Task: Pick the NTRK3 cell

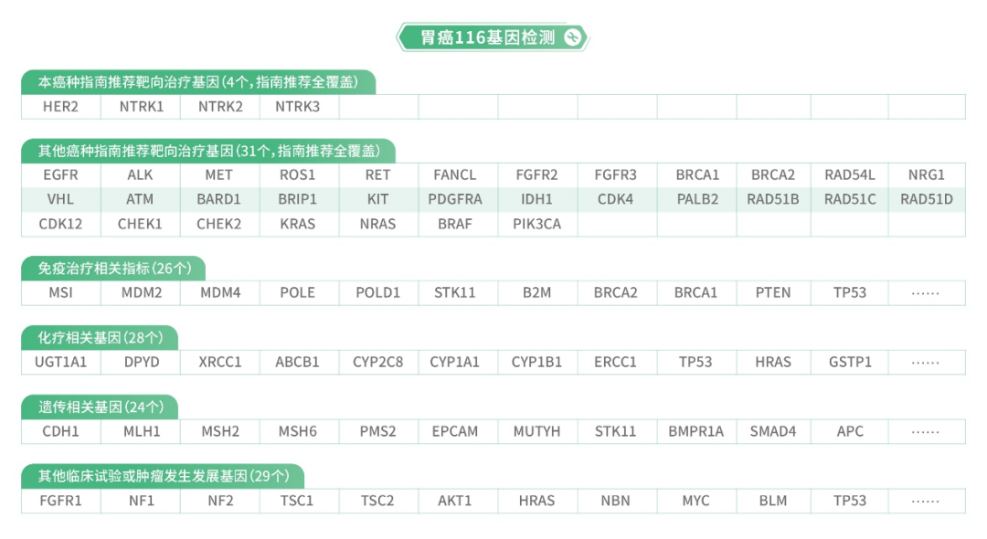Action: coord(300,107)
